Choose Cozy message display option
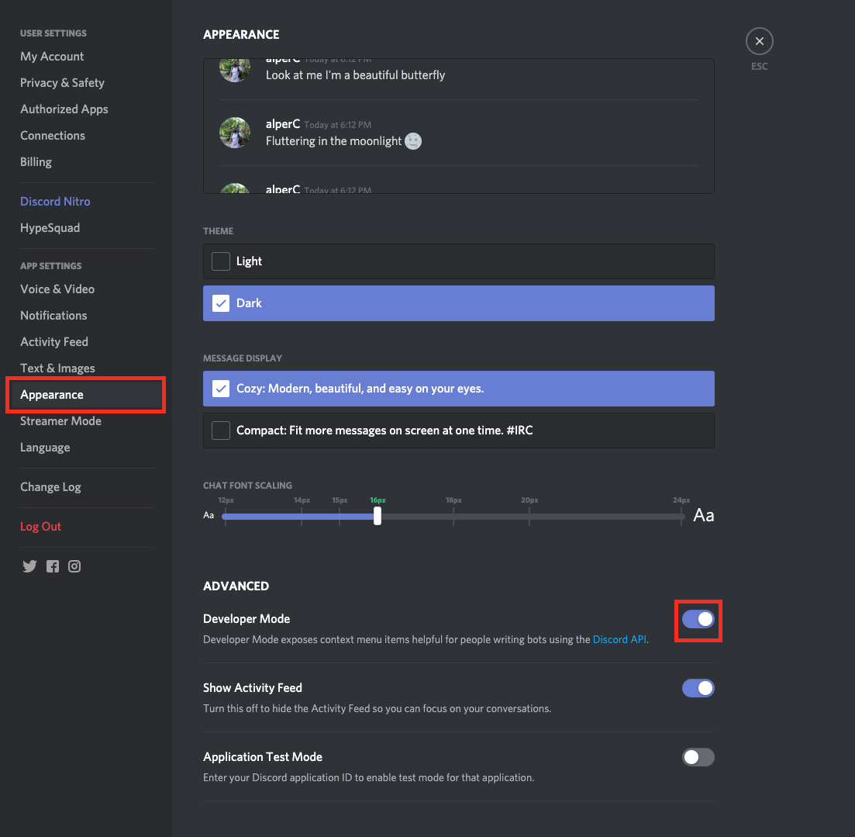Viewport: 855px width, 837px height. [459, 389]
